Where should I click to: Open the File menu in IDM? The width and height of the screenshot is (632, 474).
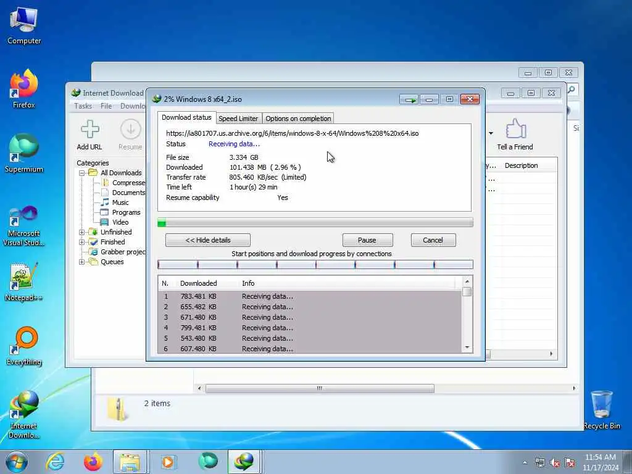[106, 106]
